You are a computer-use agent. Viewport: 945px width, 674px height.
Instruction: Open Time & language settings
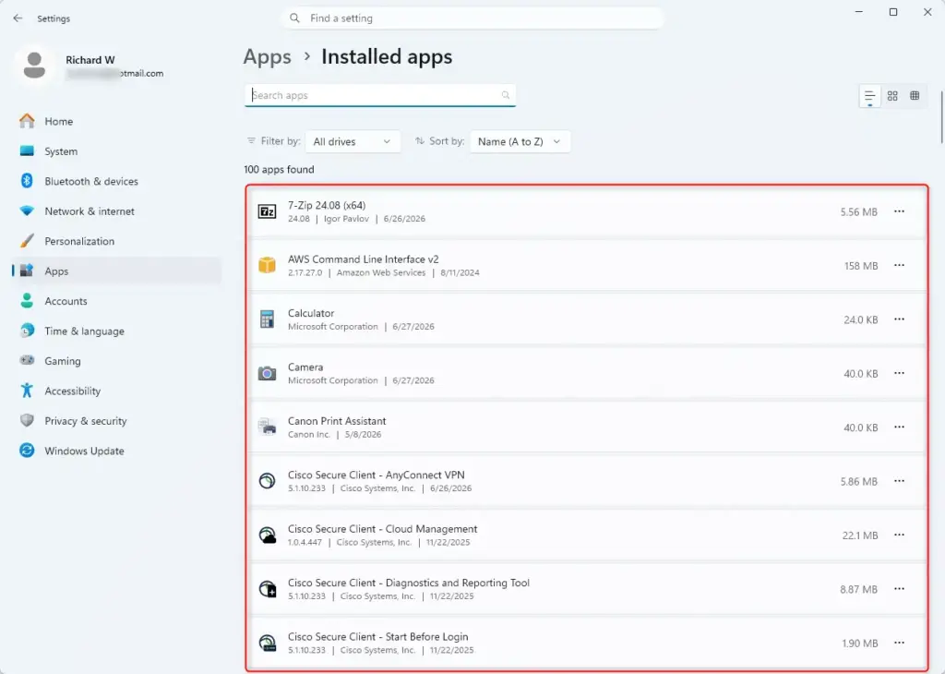click(x=116, y=331)
